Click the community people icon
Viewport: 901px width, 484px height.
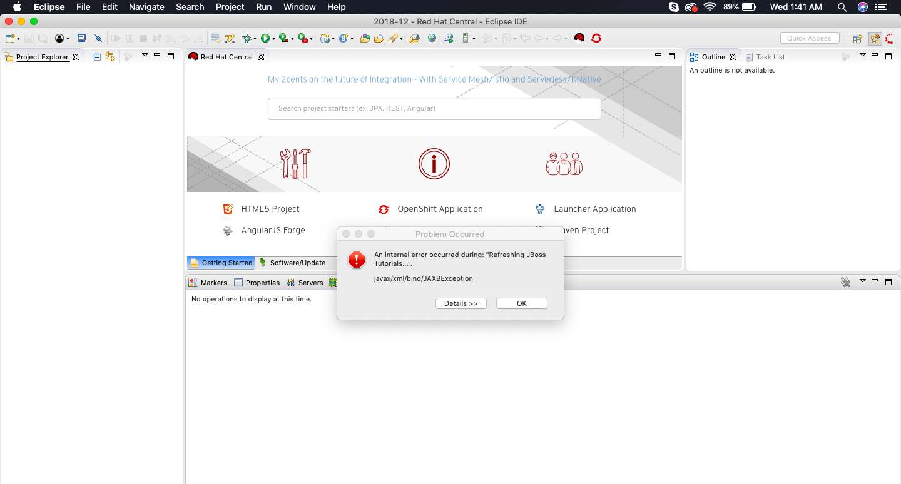tap(564, 164)
